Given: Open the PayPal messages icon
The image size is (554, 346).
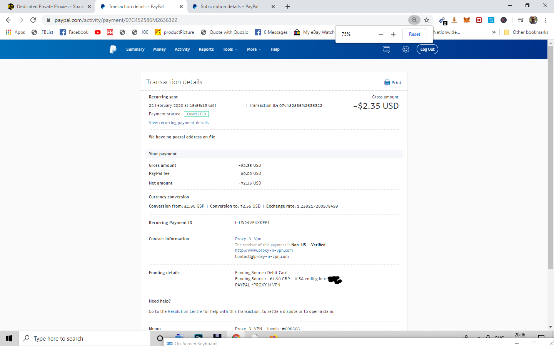Looking at the screenshot, I should click(386, 49).
